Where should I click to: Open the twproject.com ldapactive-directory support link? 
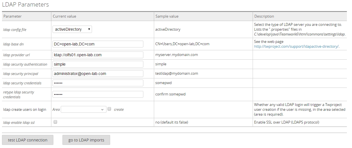296,47
